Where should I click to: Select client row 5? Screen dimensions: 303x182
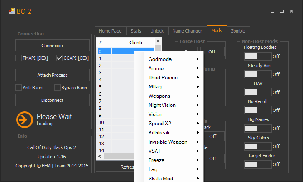coord(116,87)
